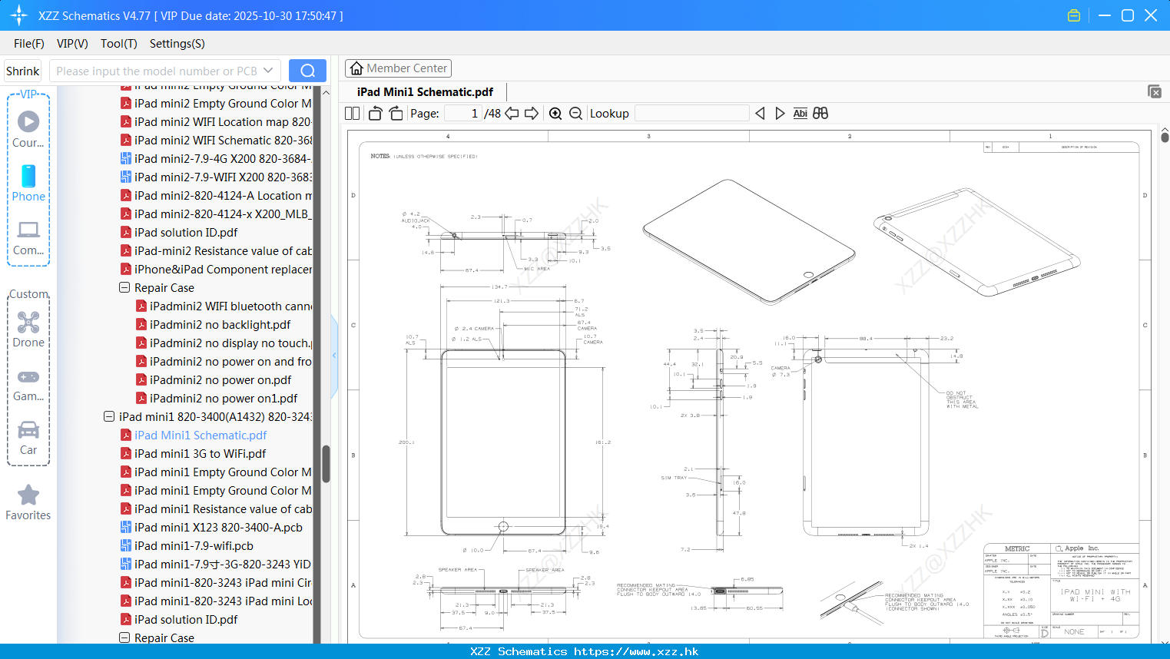Toggle the two-page split view icon
This screenshot has width=1170, height=659.
coord(352,114)
